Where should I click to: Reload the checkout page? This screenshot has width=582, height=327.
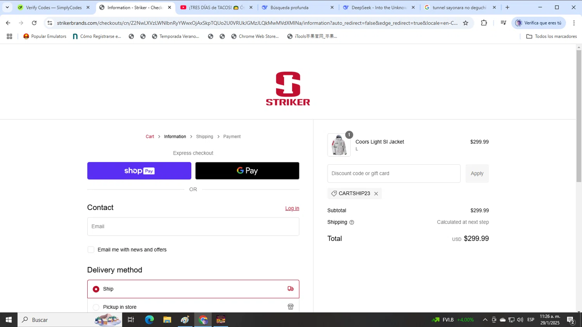coord(34,23)
